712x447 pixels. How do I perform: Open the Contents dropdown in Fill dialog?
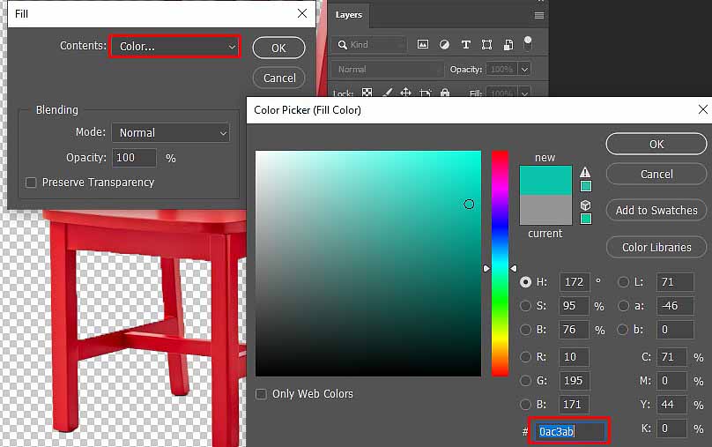(x=174, y=46)
